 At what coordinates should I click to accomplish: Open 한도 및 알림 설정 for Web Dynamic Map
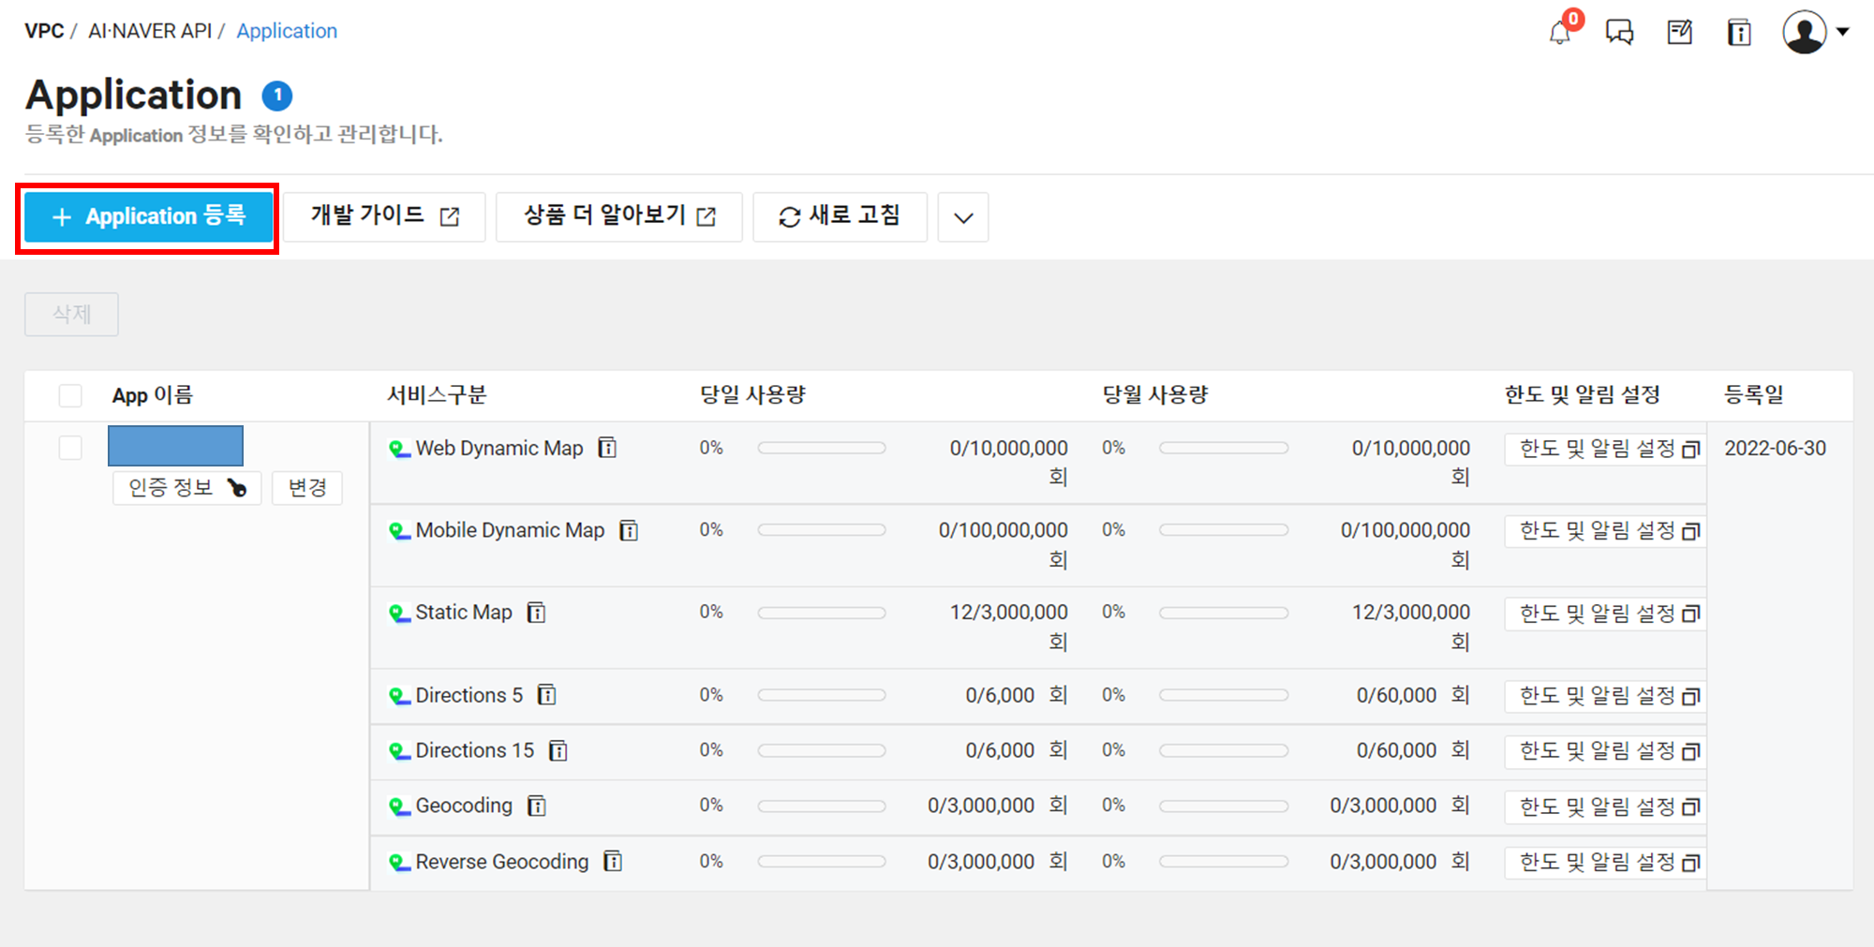coord(1606,450)
